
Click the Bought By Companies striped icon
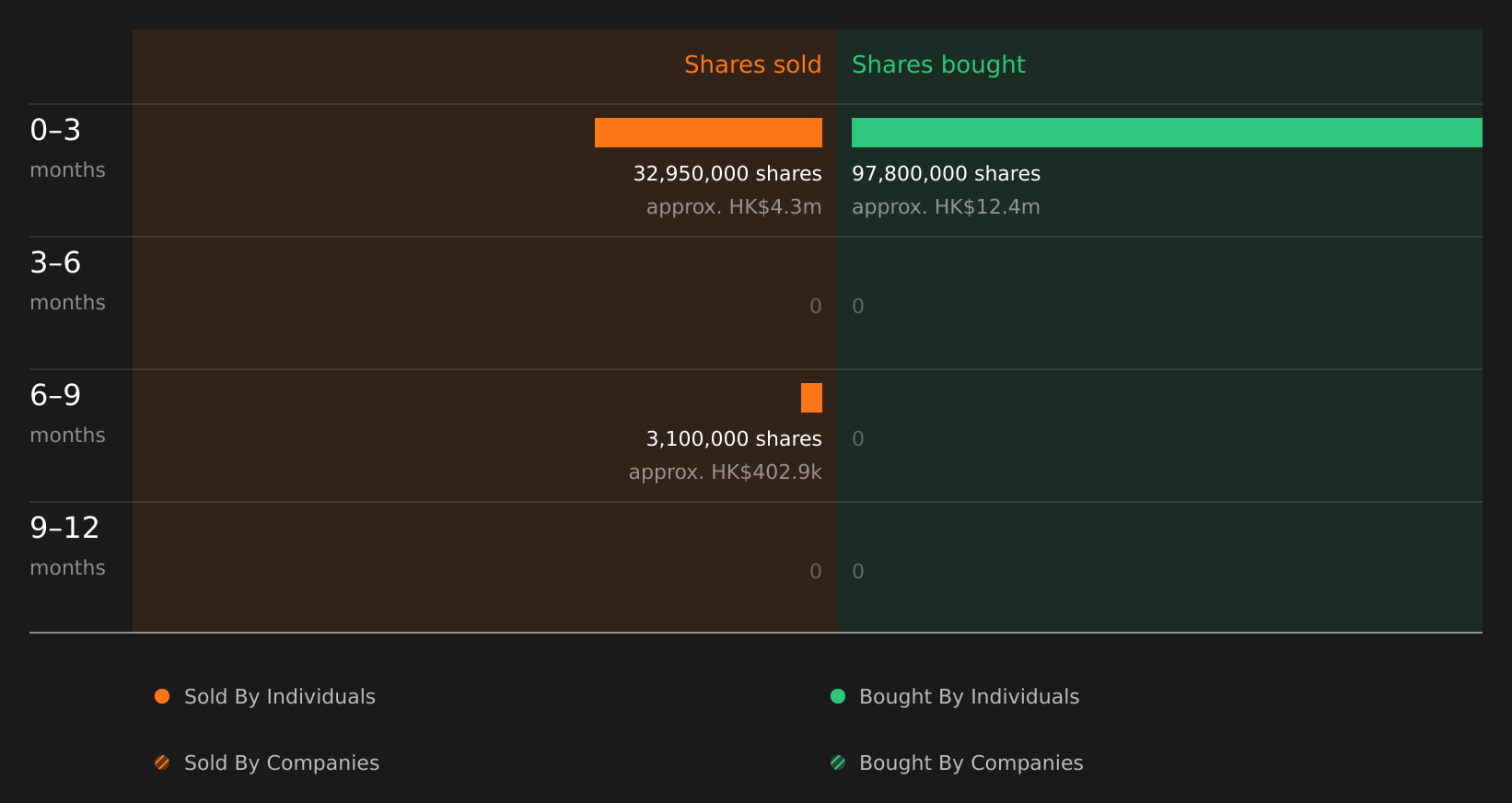coord(838,762)
